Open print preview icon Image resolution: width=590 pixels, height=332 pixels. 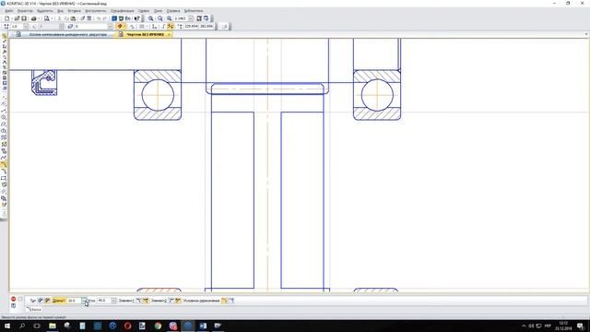pos(47,18)
